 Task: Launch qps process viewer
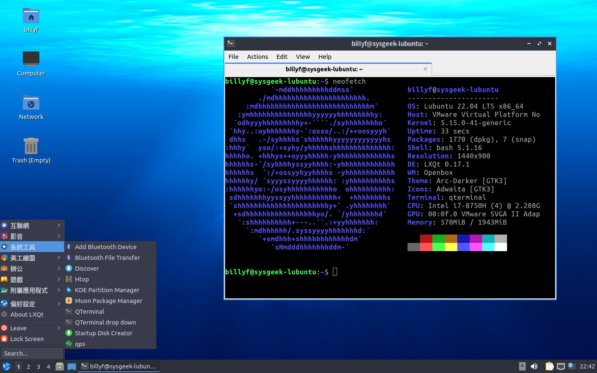tap(110, 344)
